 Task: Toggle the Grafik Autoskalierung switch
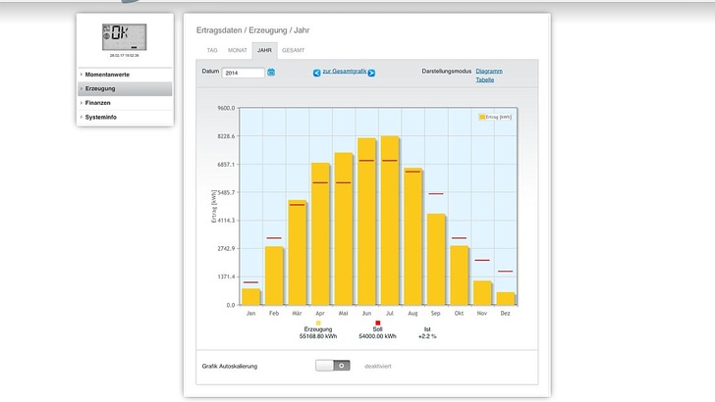coord(332,365)
